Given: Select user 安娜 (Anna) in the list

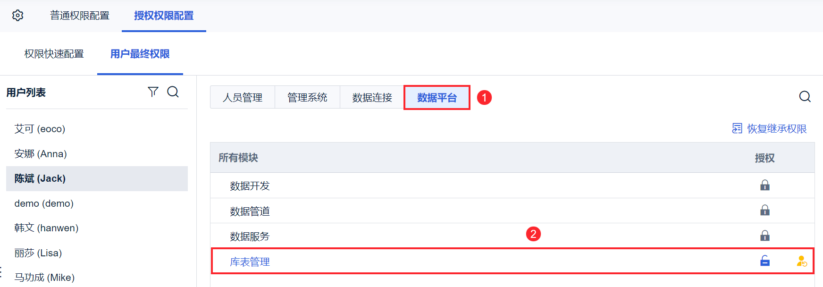Looking at the screenshot, I should [x=41, y=154].
